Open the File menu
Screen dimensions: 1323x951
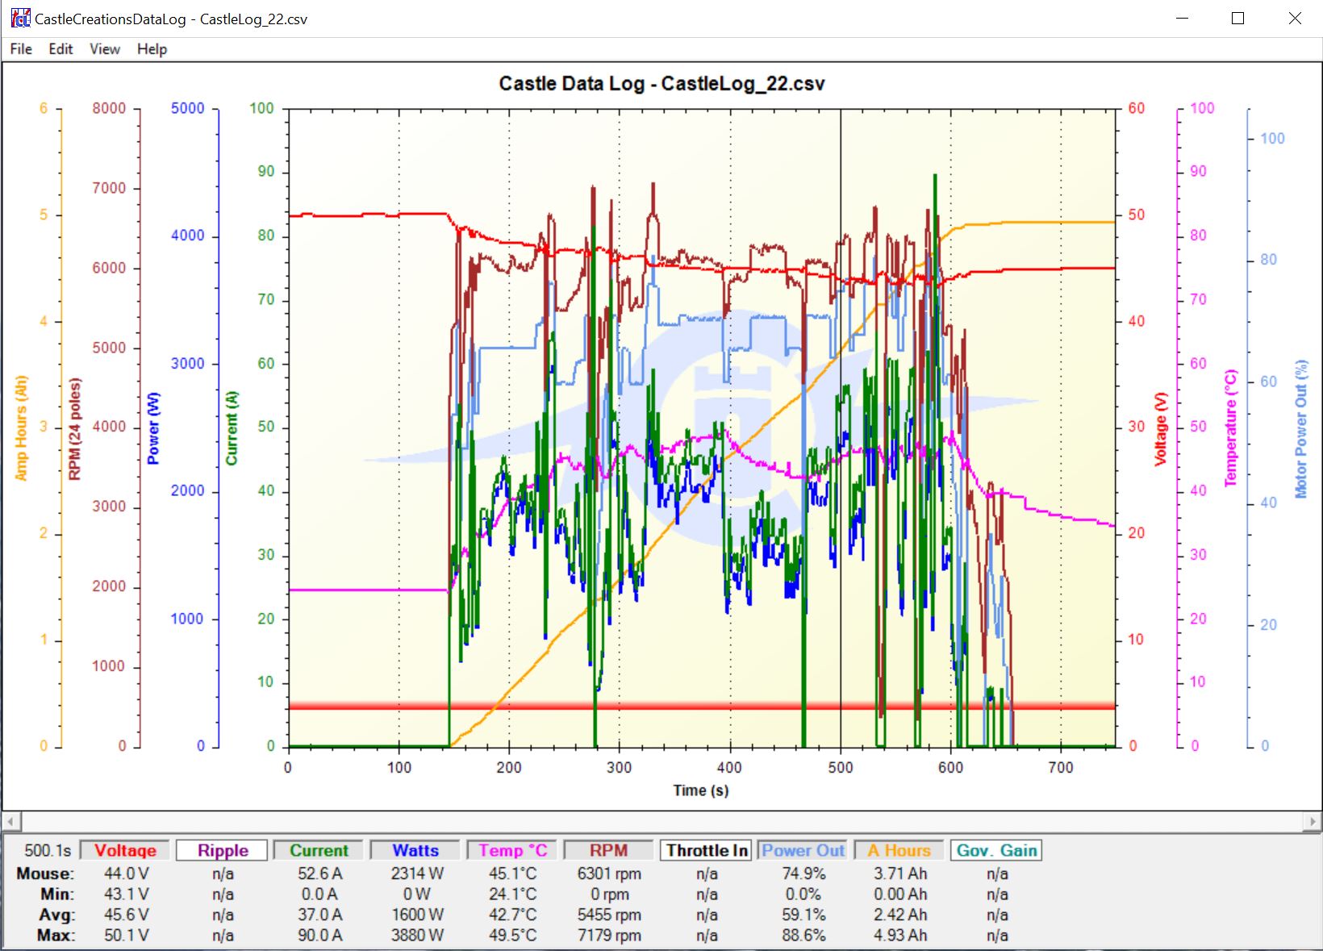click(x=21, y=49)
